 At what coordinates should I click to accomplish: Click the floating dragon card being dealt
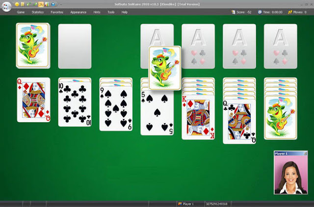165,68
